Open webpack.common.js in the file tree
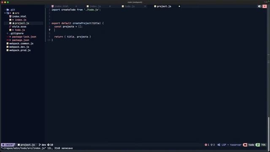Image resolution: width=270 pixels, height=152 pixels. (x=21, y=43)
